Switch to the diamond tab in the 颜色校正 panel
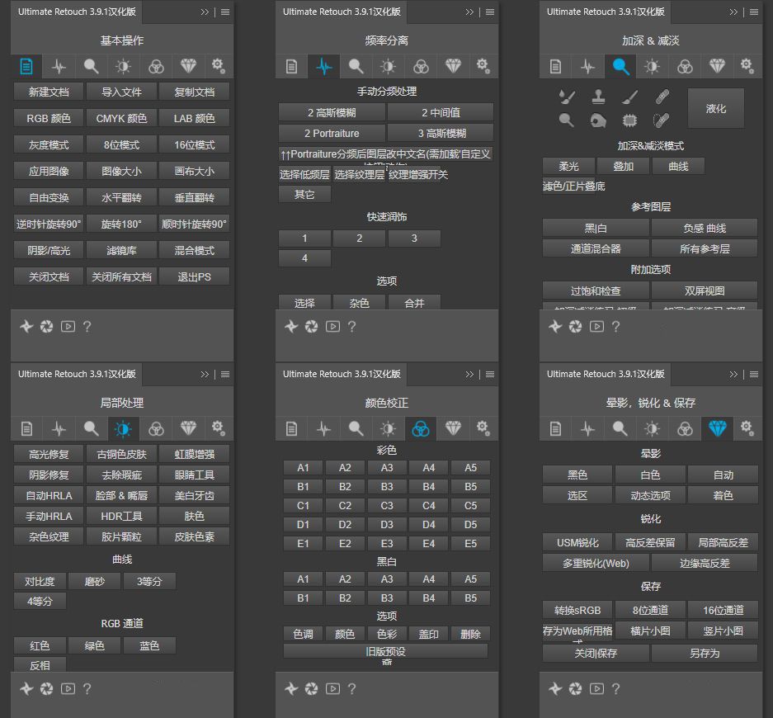The width and height of the screenshot is (773, 718). click(452, 428)
